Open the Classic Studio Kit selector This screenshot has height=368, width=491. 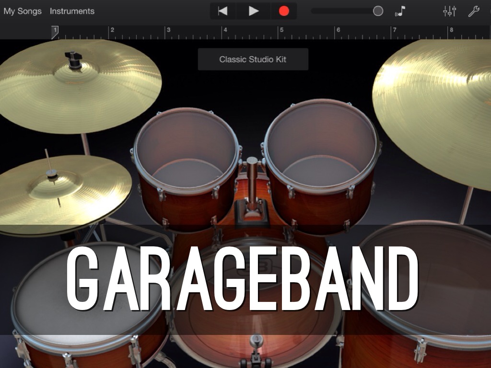click(253, 59)
